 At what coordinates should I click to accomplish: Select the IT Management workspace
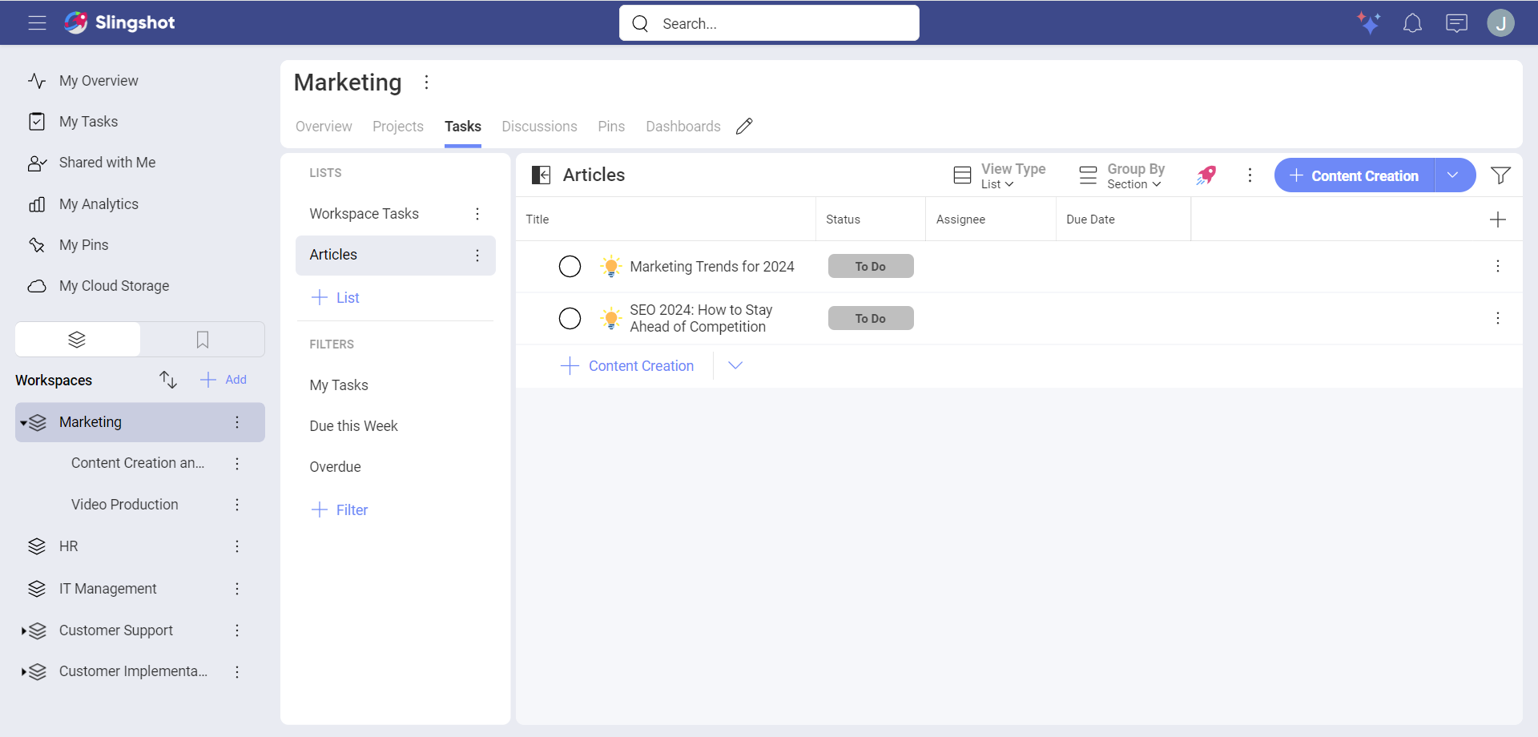[108, 589]
